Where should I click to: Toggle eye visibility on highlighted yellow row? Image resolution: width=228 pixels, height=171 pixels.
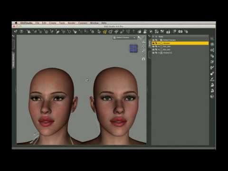153,43
